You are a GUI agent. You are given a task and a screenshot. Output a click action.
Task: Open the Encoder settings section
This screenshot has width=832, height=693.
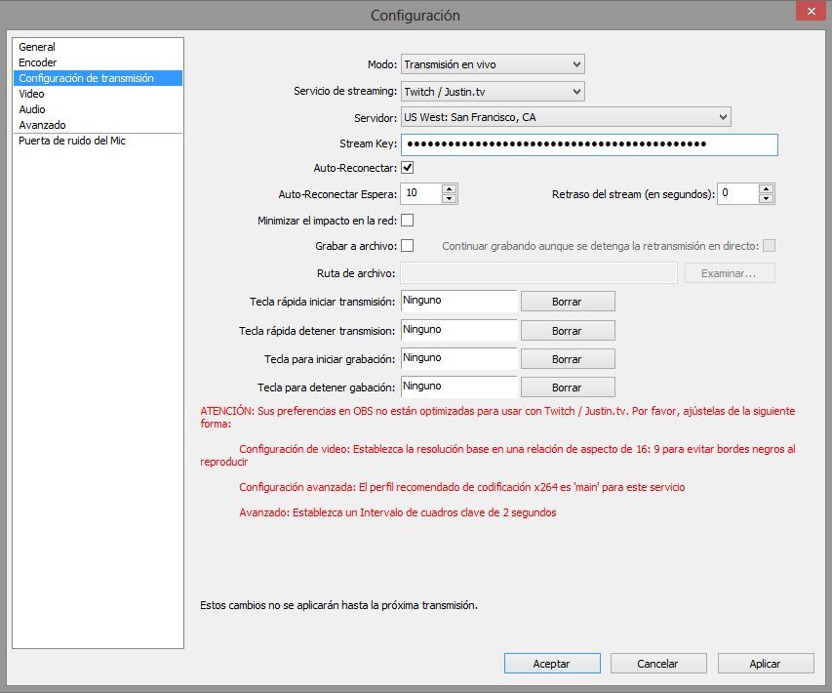coord(98,62)
